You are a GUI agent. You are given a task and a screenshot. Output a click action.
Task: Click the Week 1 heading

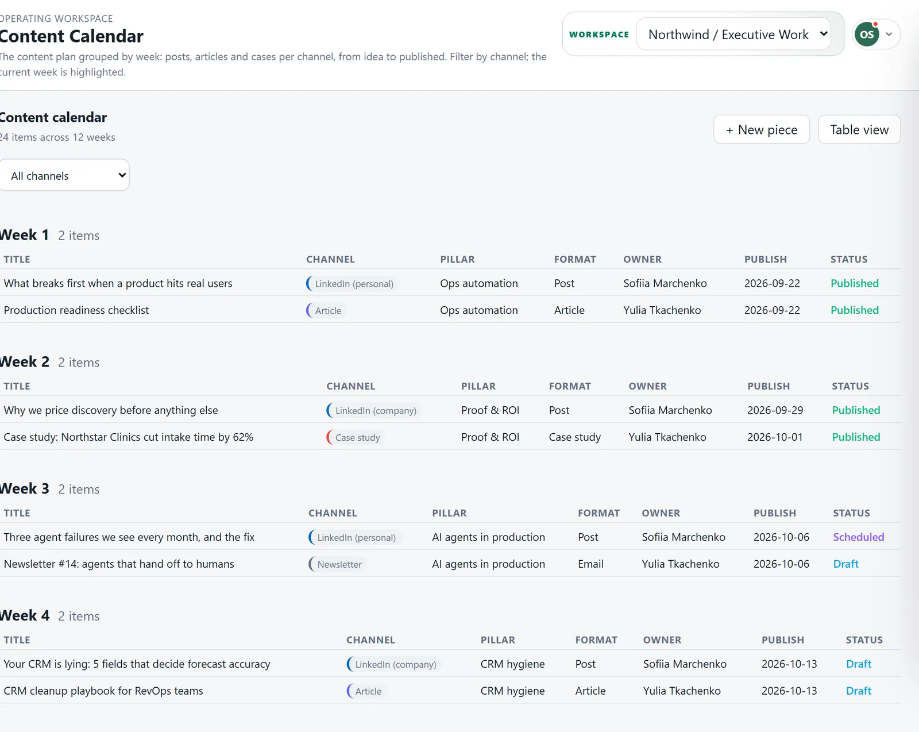(x=24, y=235)
